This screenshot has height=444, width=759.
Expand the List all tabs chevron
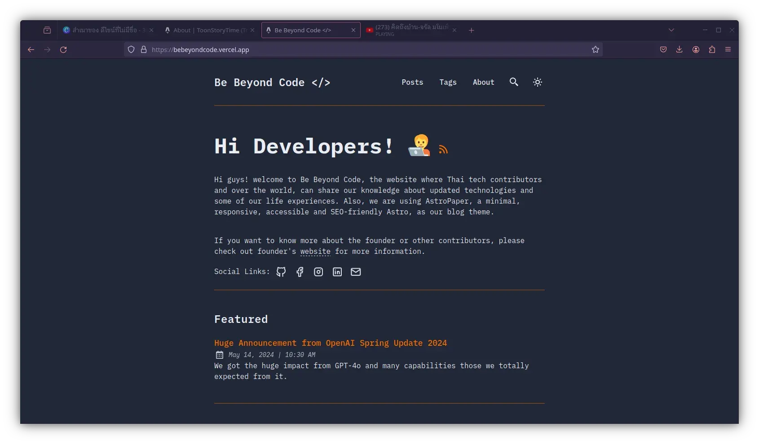(671, 30)
